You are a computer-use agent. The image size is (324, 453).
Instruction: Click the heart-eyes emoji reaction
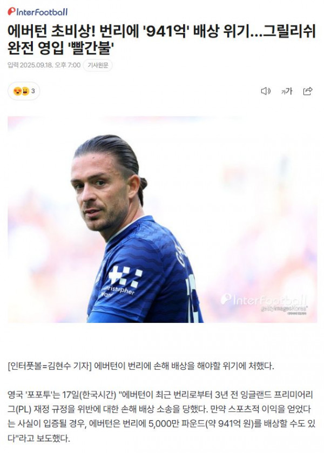[17, 91]
